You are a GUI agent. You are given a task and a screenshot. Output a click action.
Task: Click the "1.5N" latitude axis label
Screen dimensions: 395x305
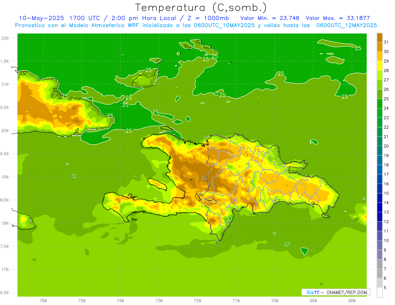tap(5, 62)
